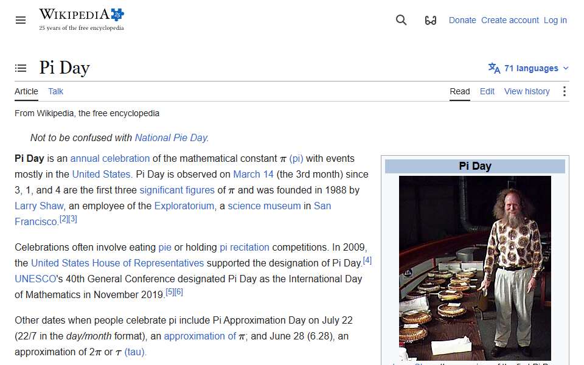Jump to citation [3]
The width and height of the screenshot is (584, 365).
(72, 219)
